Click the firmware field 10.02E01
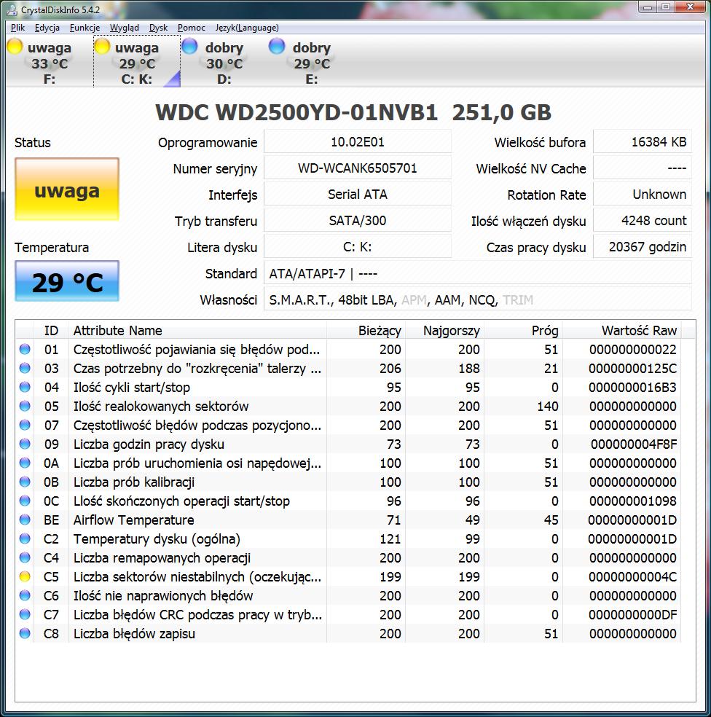Screen dimensions: 711x717 (x=358, y=142)
